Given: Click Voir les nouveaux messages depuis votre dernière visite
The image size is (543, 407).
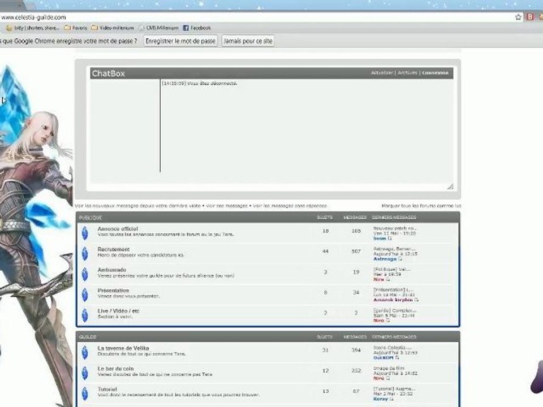Looking at the screenshot, I should click(x=137, y=206).
